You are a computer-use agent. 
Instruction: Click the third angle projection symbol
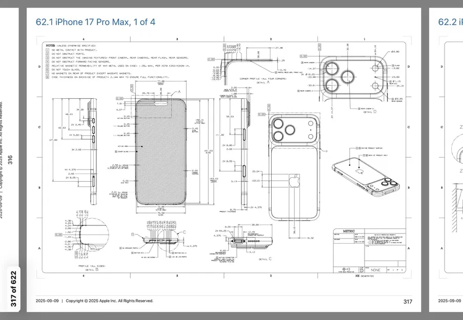pos(346,269)
